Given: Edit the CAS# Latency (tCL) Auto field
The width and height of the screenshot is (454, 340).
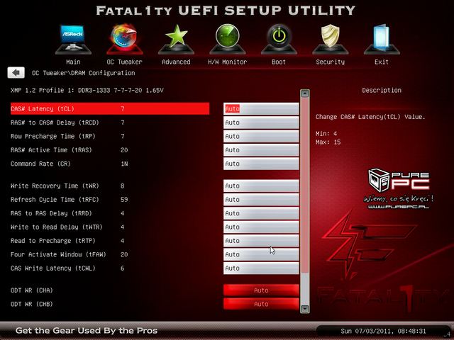Looking at the screenshot, I should point(261,108).
